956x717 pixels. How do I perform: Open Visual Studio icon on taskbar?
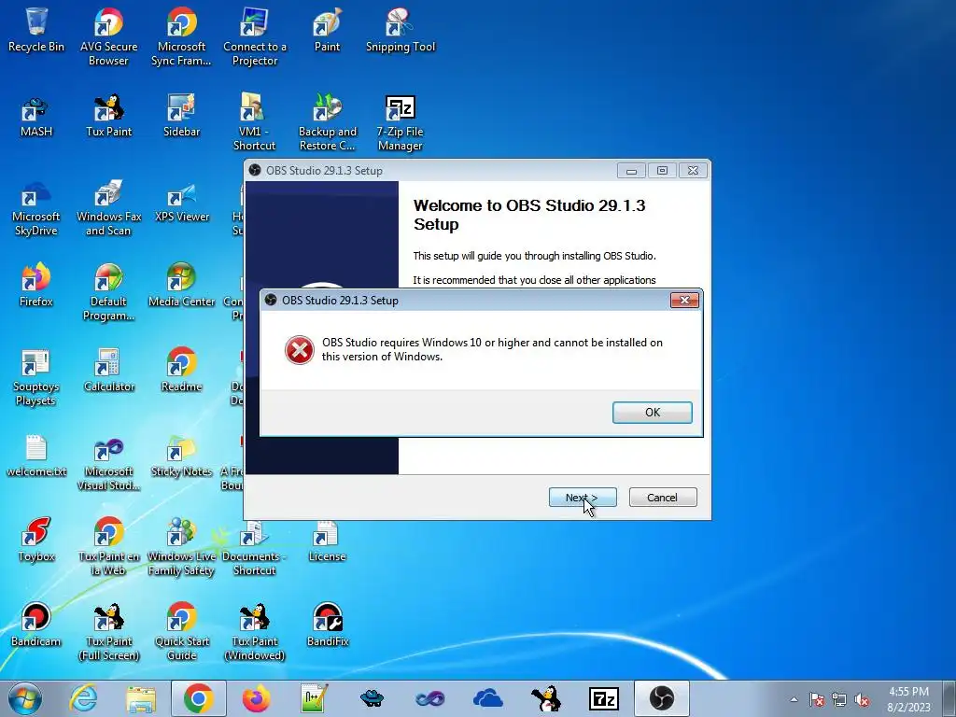[x=429, y=698]
